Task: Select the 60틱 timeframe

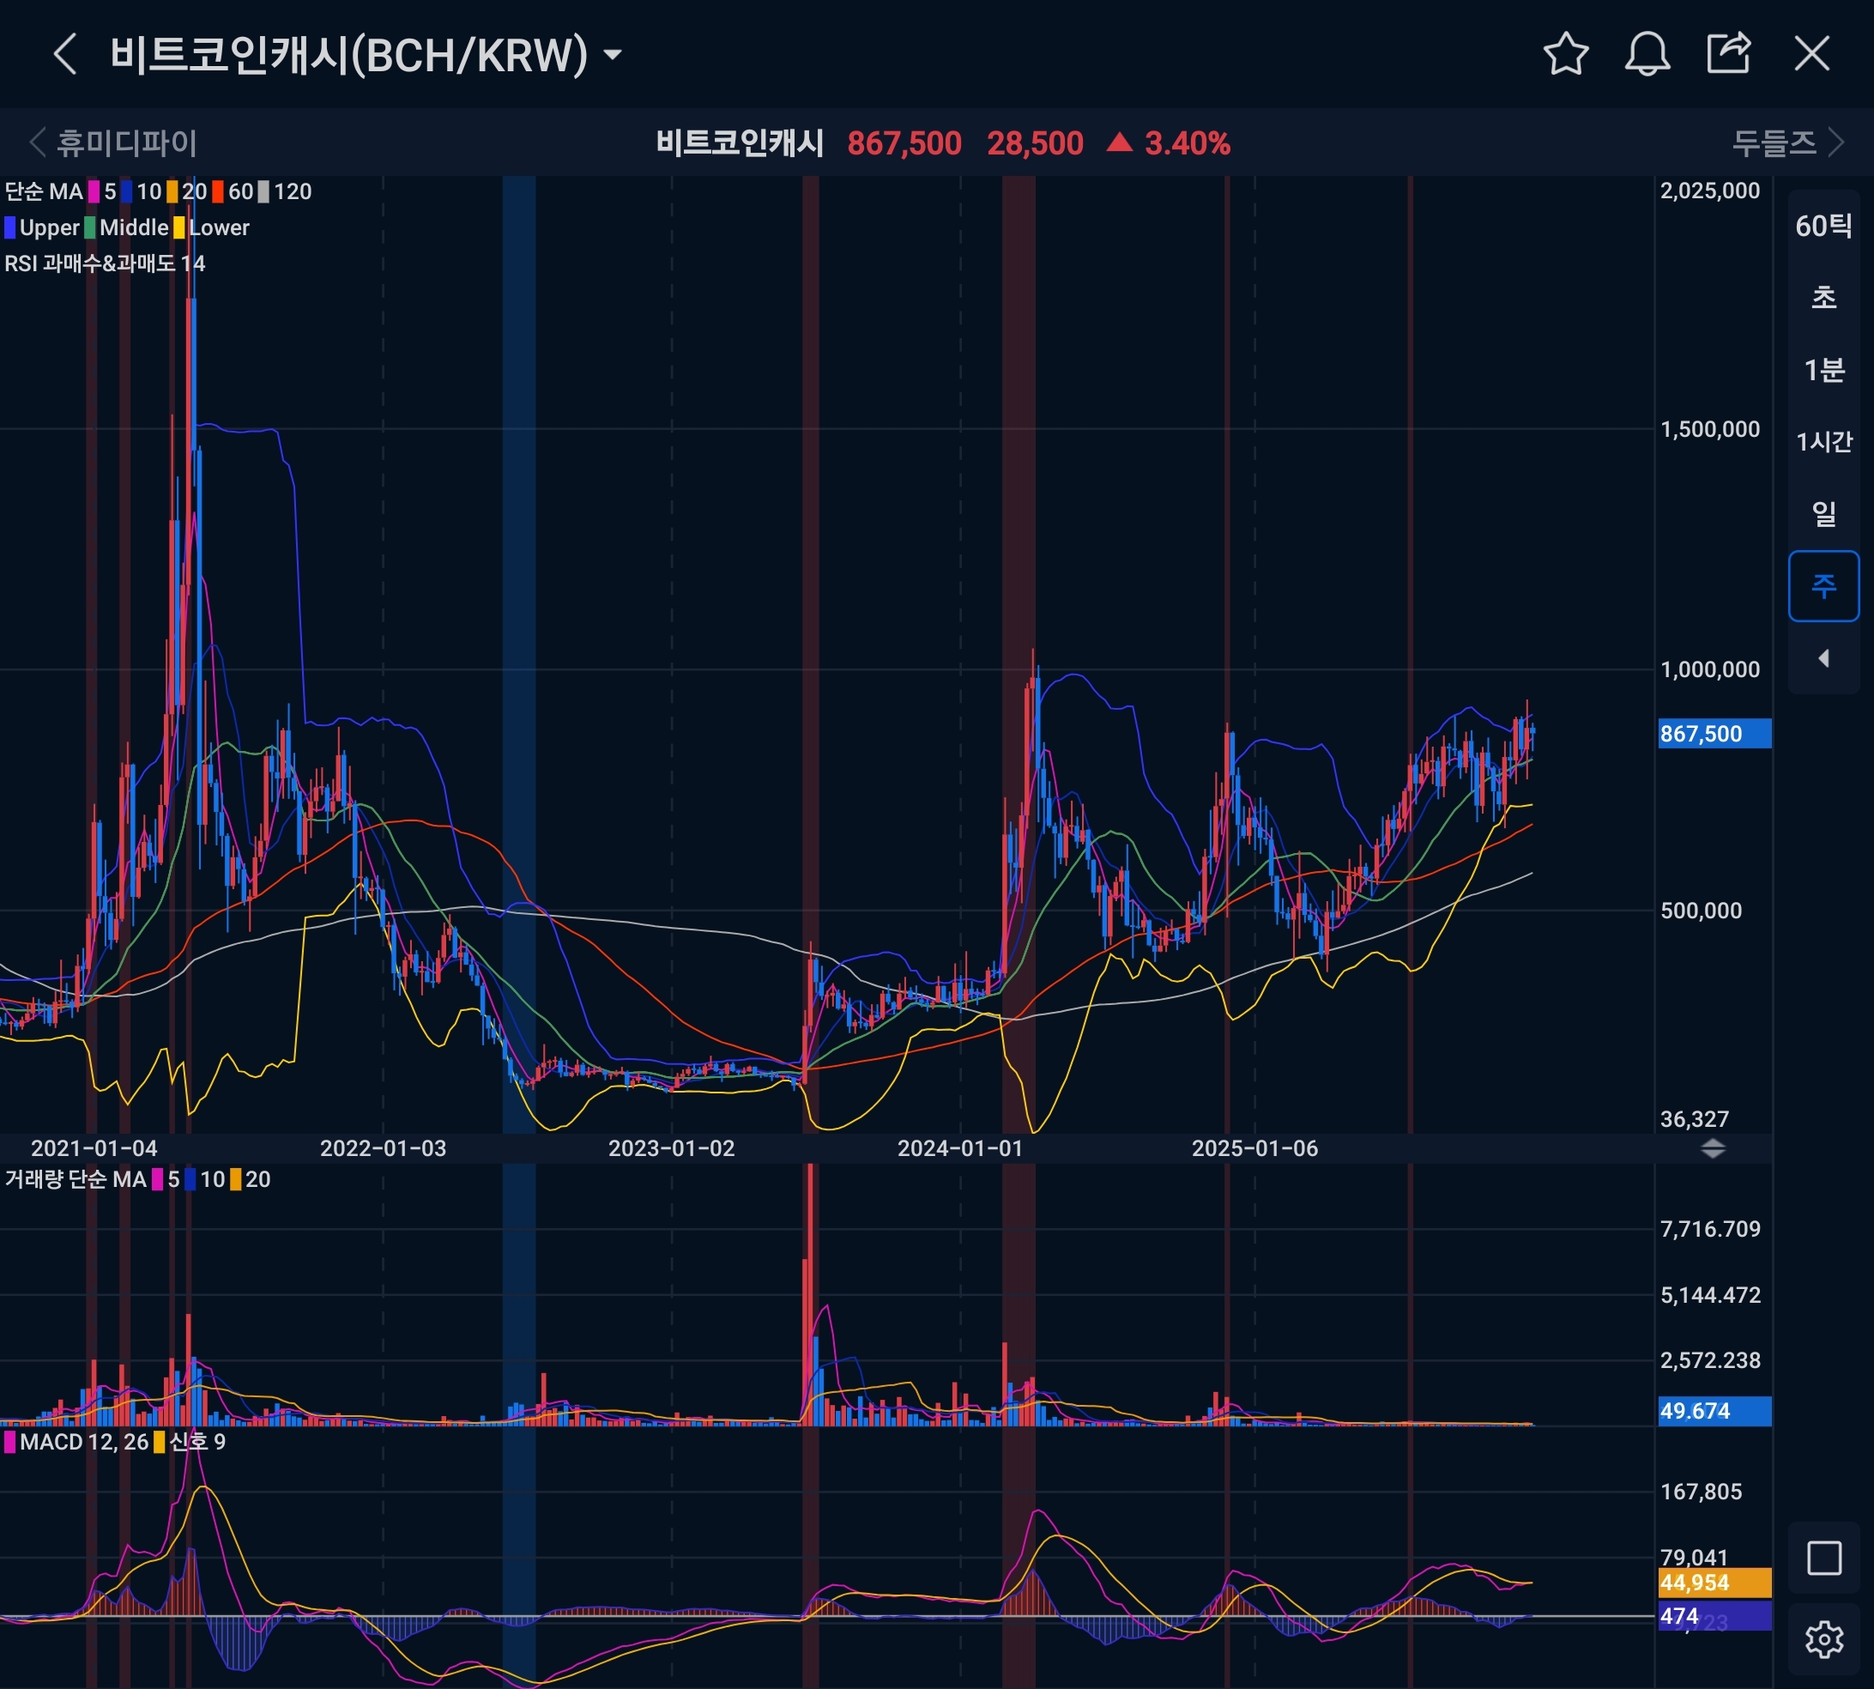Action: click(x=1823, y=226)
